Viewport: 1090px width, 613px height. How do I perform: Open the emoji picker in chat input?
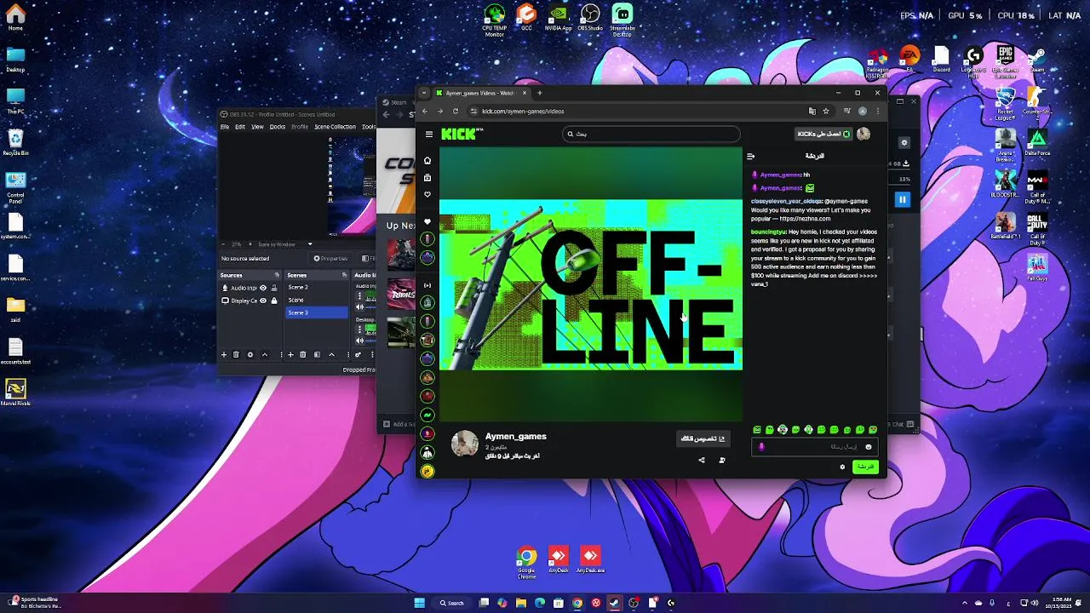[869, 447]
